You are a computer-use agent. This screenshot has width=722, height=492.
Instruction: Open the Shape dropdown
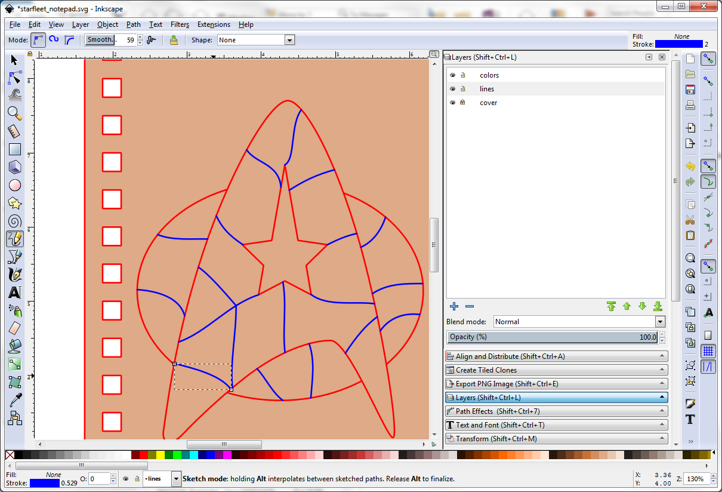coord(289,40)
